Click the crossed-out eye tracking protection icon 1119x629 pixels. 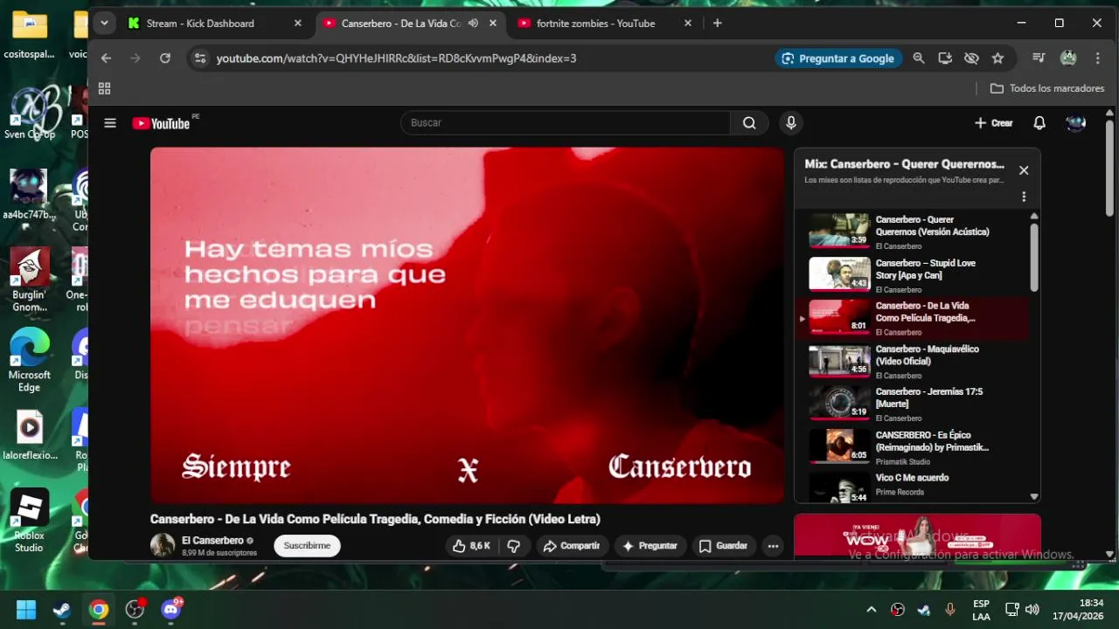(971, 59)
